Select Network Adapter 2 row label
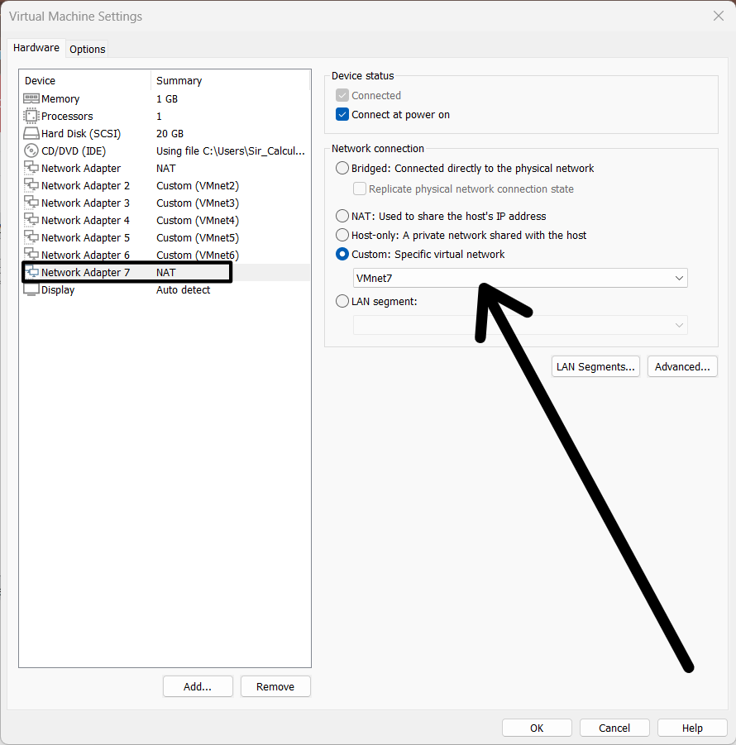The height and width of the screenshot is (745, 736). [85, 186]
